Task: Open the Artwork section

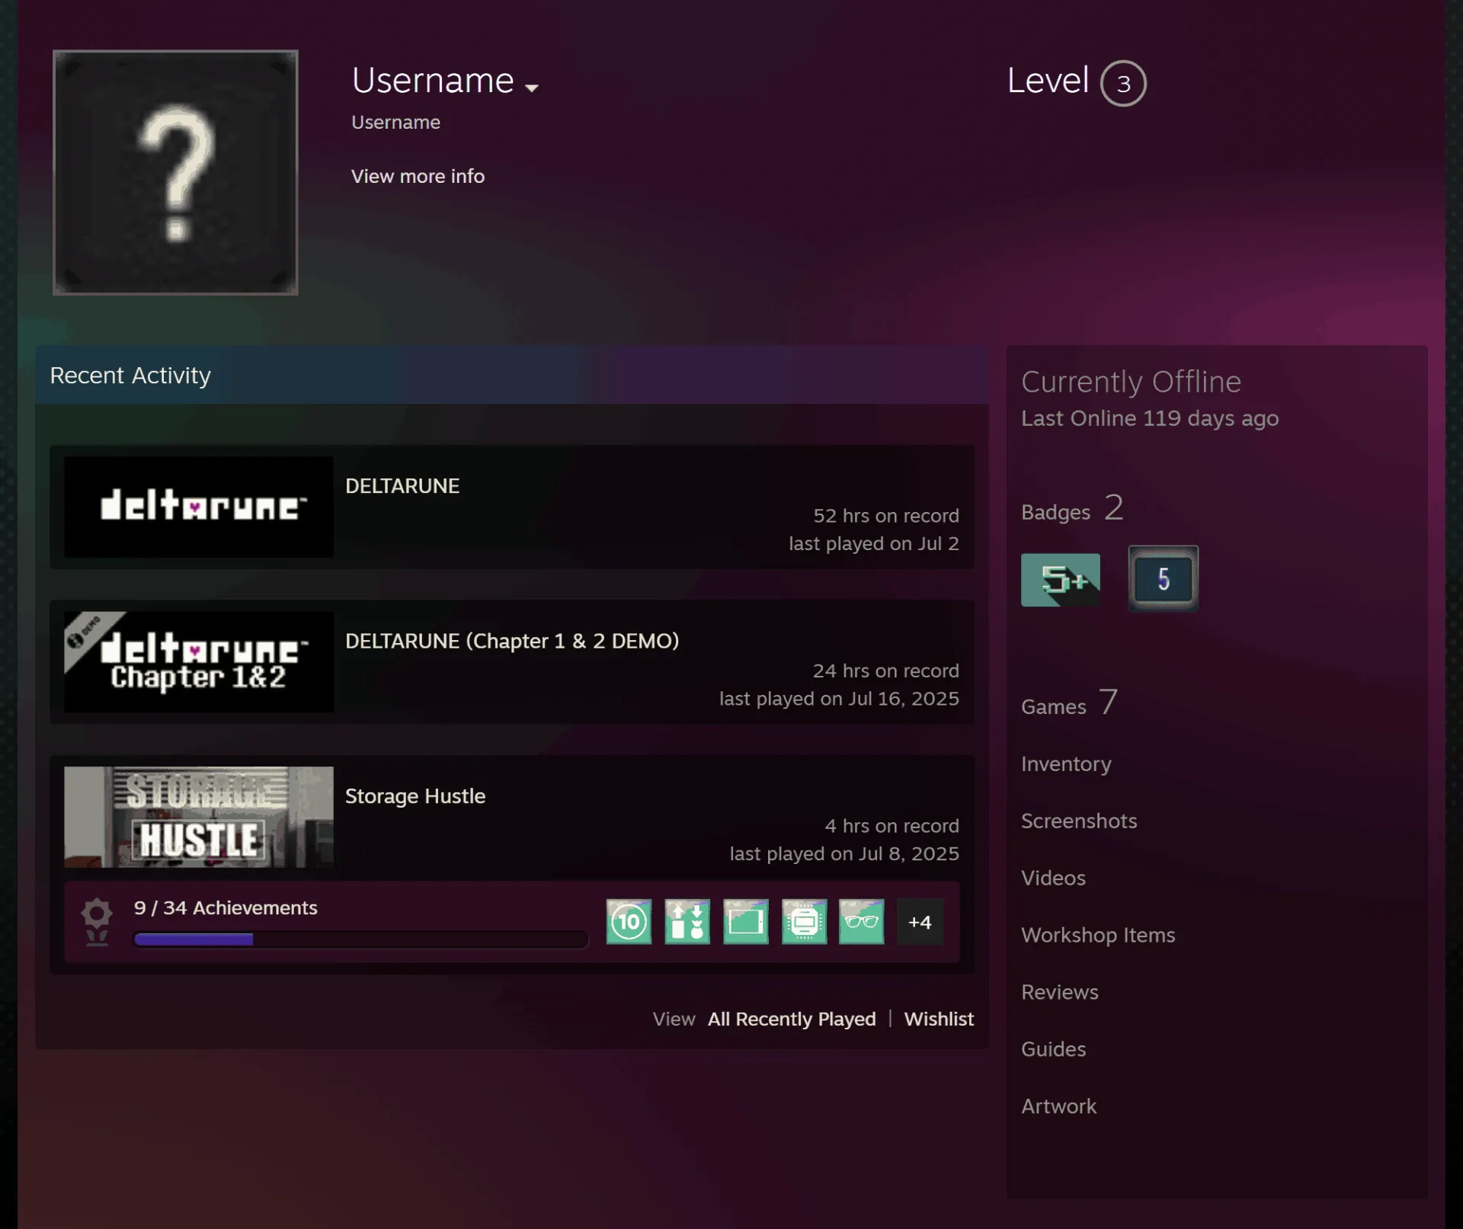Action: pyautogui.click(x=1058, y=1106)
